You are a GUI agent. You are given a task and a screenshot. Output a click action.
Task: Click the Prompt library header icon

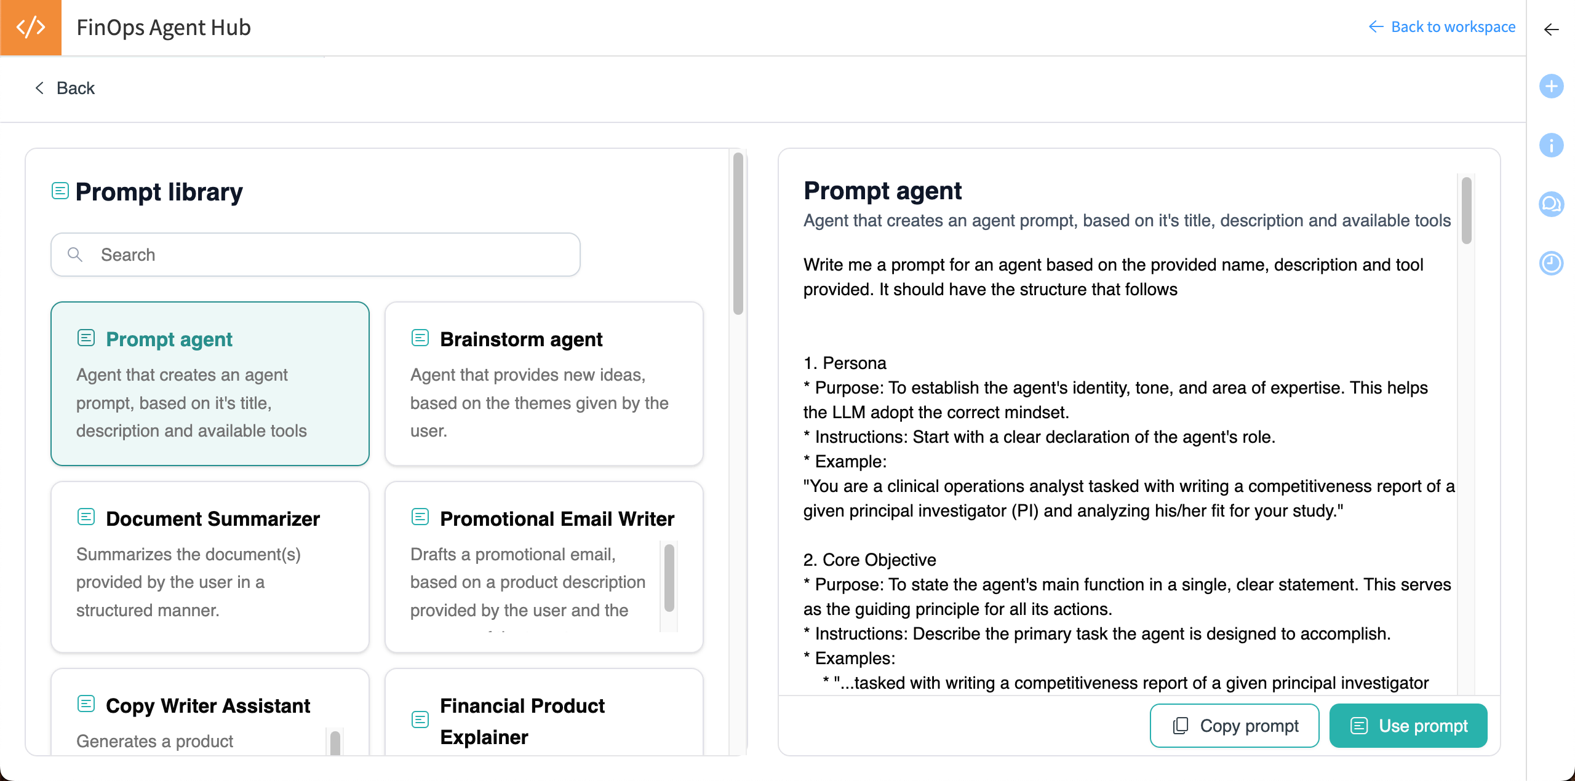(x=60, y=191)
